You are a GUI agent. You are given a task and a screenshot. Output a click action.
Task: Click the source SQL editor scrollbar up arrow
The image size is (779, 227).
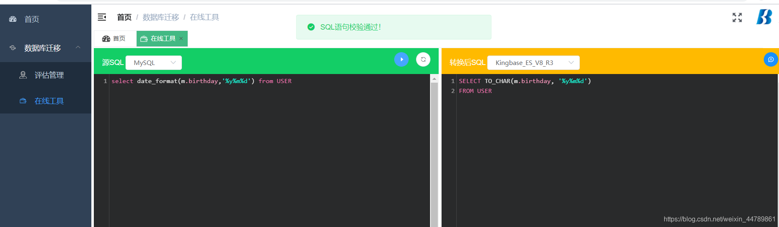[434, 78]
